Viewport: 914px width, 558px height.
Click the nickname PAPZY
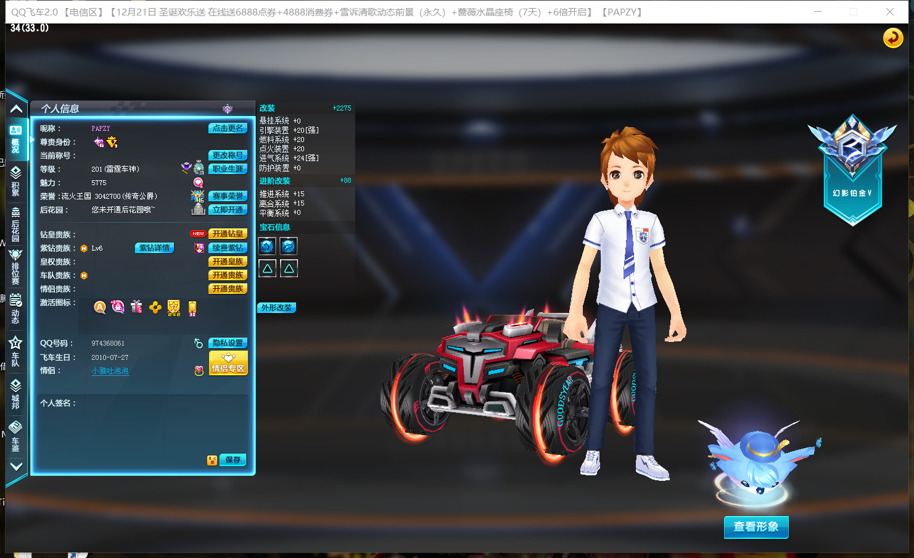coord(101,128)
